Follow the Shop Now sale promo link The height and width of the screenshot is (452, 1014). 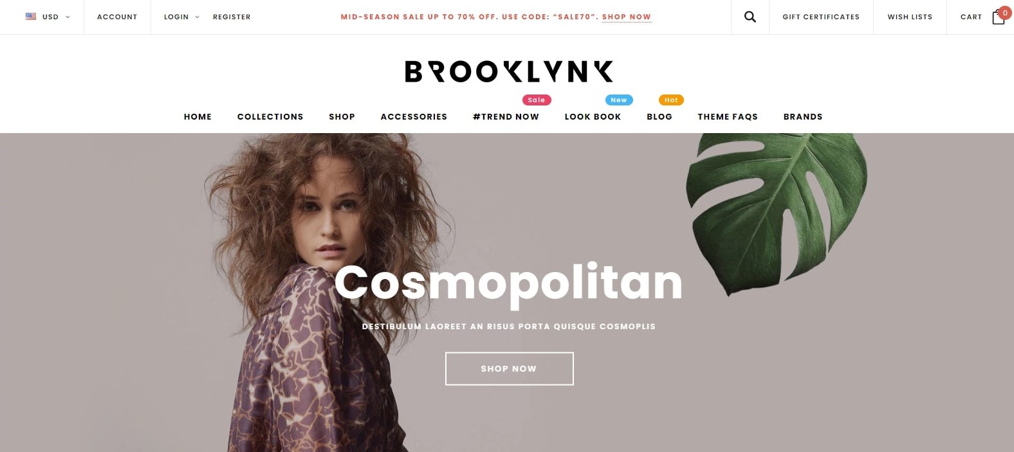(627, 17)
